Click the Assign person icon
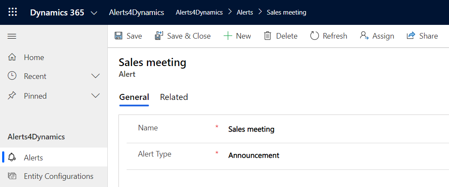Viewport: 449px width, 187px height. [x=364, y=36]
